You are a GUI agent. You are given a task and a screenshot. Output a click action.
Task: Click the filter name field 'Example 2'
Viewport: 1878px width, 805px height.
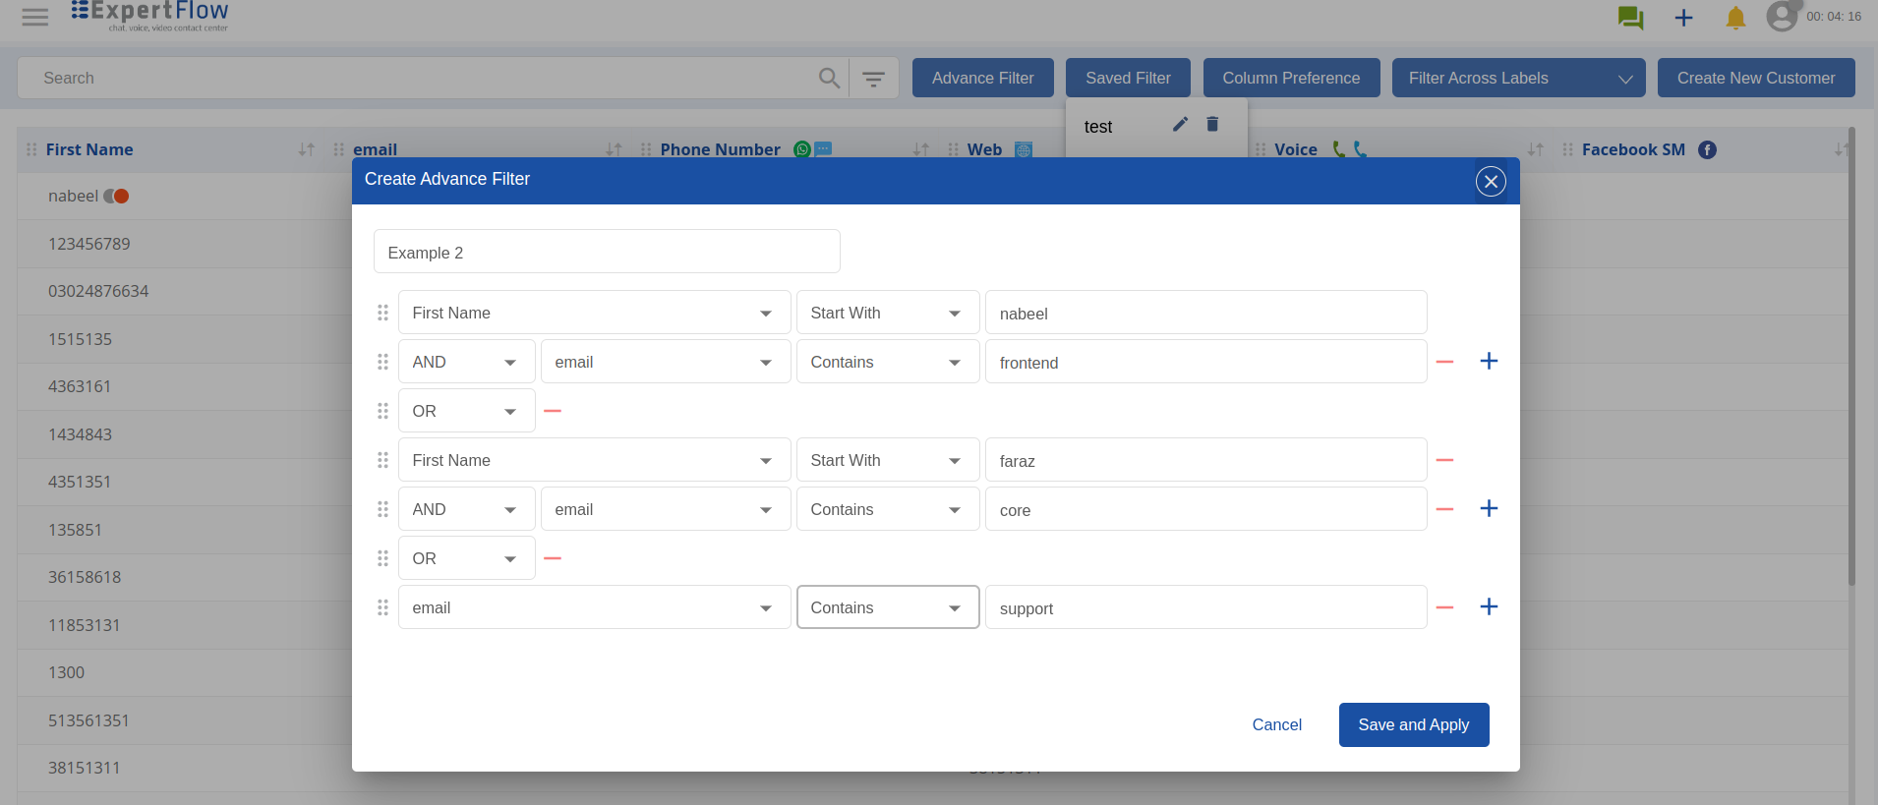click(607, 252)
